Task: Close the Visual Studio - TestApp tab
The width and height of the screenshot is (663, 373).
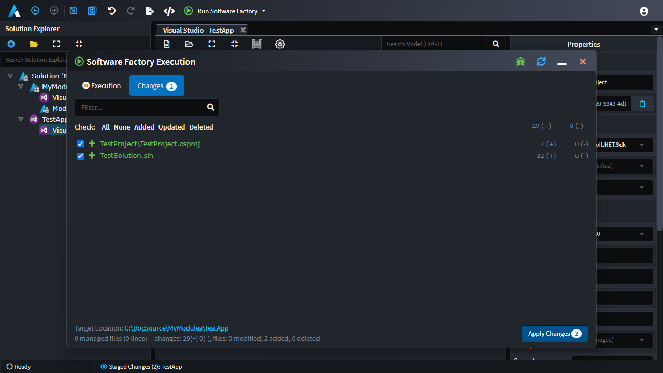Action: tap(243, 30)
